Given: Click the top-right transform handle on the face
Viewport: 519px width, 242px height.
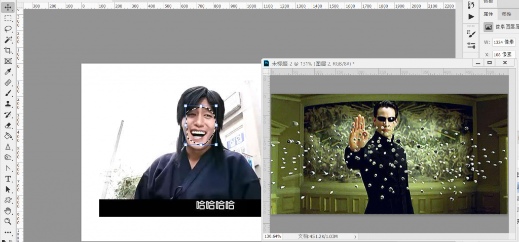Looking at the screenshot, I should tap(216, 106).
